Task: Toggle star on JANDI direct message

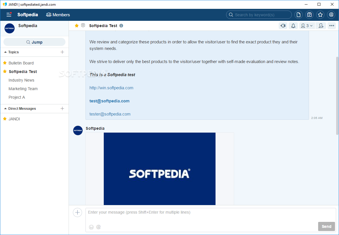Action: pyautogui.click(x=5, y=119)
